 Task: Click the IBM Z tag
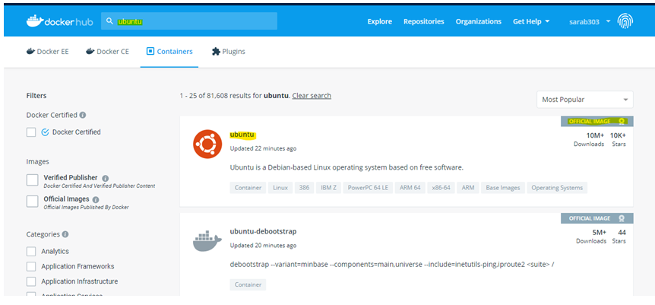328,188
